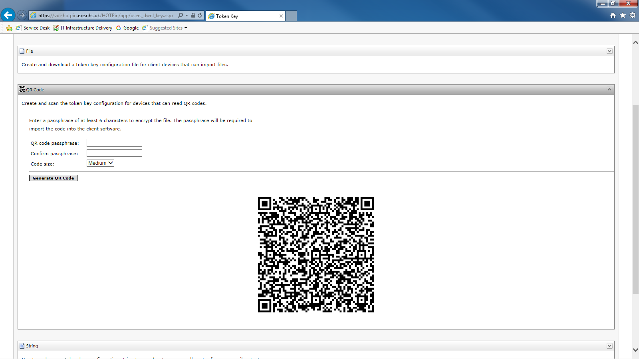Open the Code size Medium dropdown
This screenshot has height=359, width=639.
point(100,163)
